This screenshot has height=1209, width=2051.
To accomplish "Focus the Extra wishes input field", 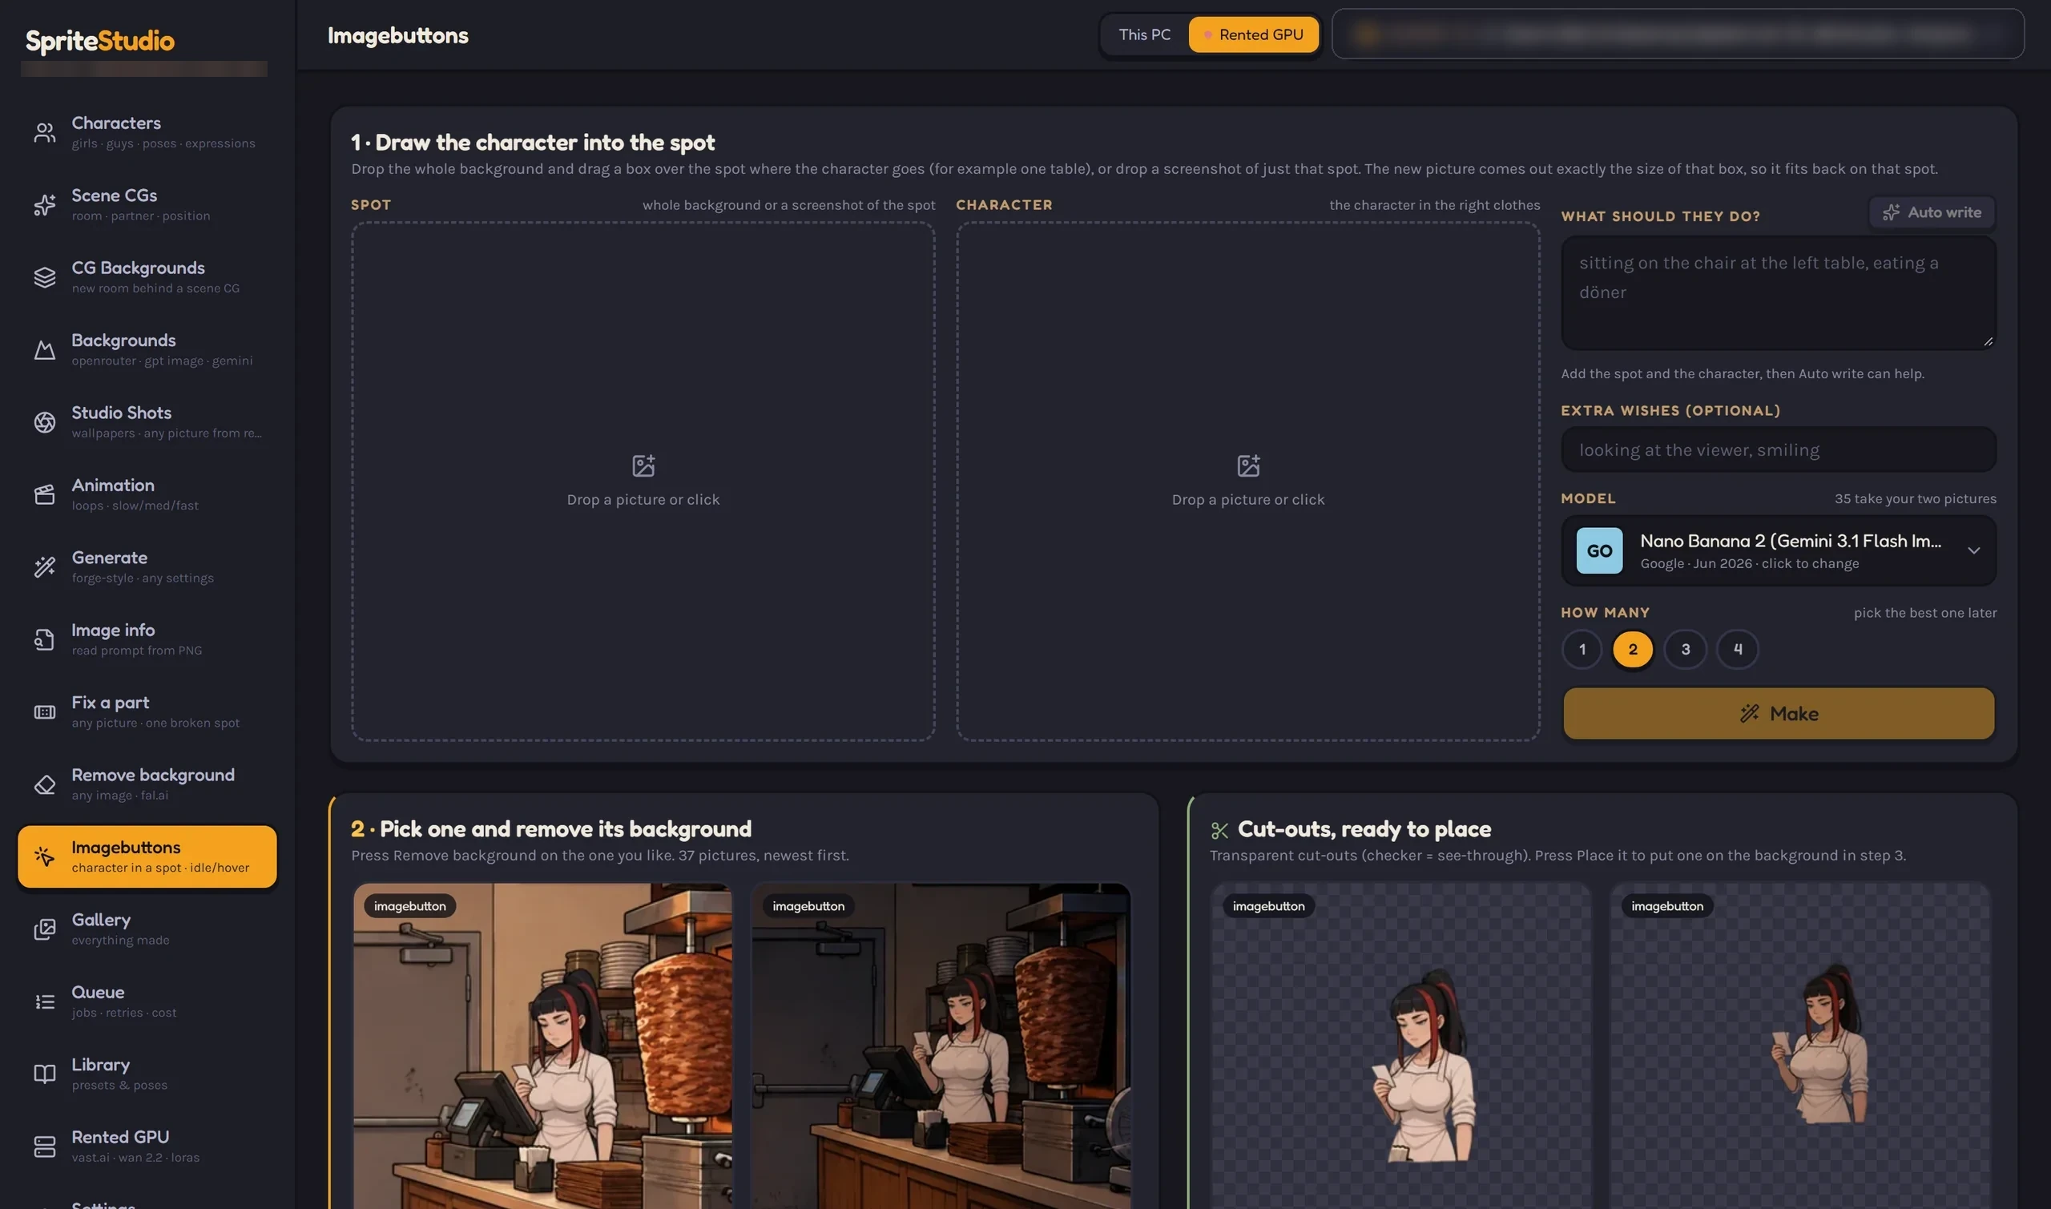I will [x=1778, y=449].
